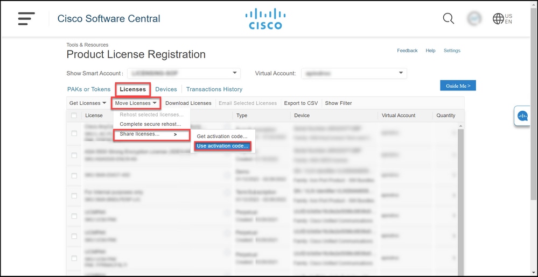The height and width of the screenshot is (277, 538).
Task: Change language via globe icon
Action: [502, 18]
